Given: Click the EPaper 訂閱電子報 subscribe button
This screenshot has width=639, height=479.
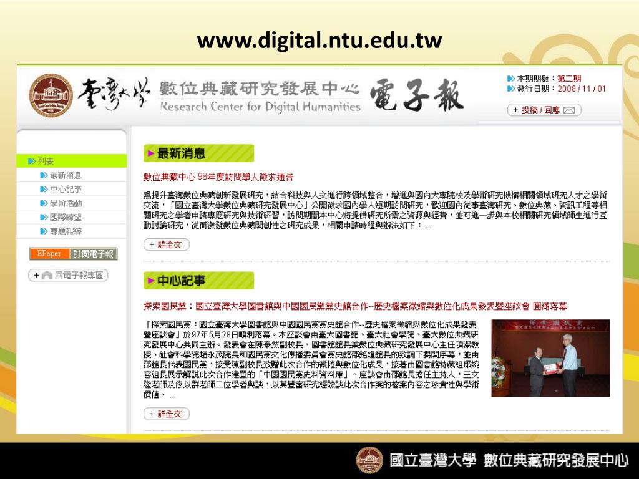Looking at the screenshot, I should tap(74, 253).
